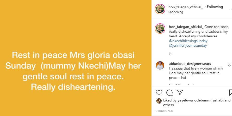
Task: Click small avatar beside 'Liked by'
Action: [158, 100]
